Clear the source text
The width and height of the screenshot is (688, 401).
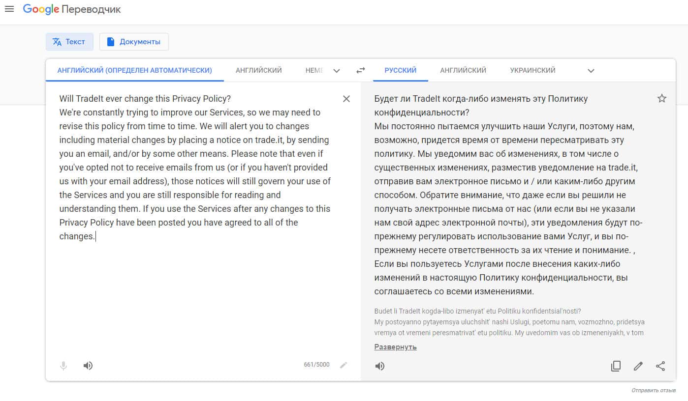tap(346, 99)
